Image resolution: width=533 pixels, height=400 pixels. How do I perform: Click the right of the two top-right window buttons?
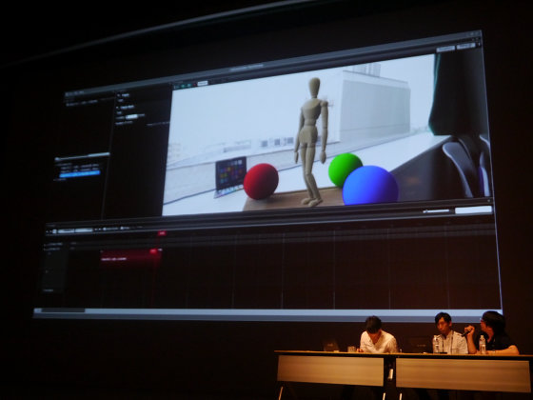pos(465,46)
